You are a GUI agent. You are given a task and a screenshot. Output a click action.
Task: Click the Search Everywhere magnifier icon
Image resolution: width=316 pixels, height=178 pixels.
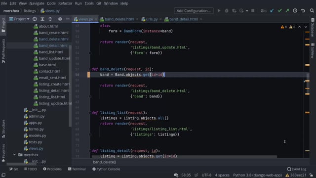(x=312, y=11)
